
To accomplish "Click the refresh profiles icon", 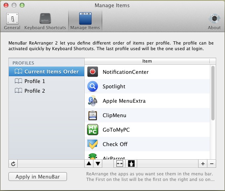I will click(13, 164).
